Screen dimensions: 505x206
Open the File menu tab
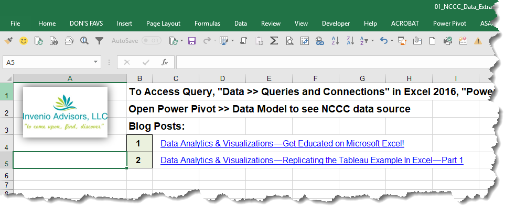[x=15, y=24]
